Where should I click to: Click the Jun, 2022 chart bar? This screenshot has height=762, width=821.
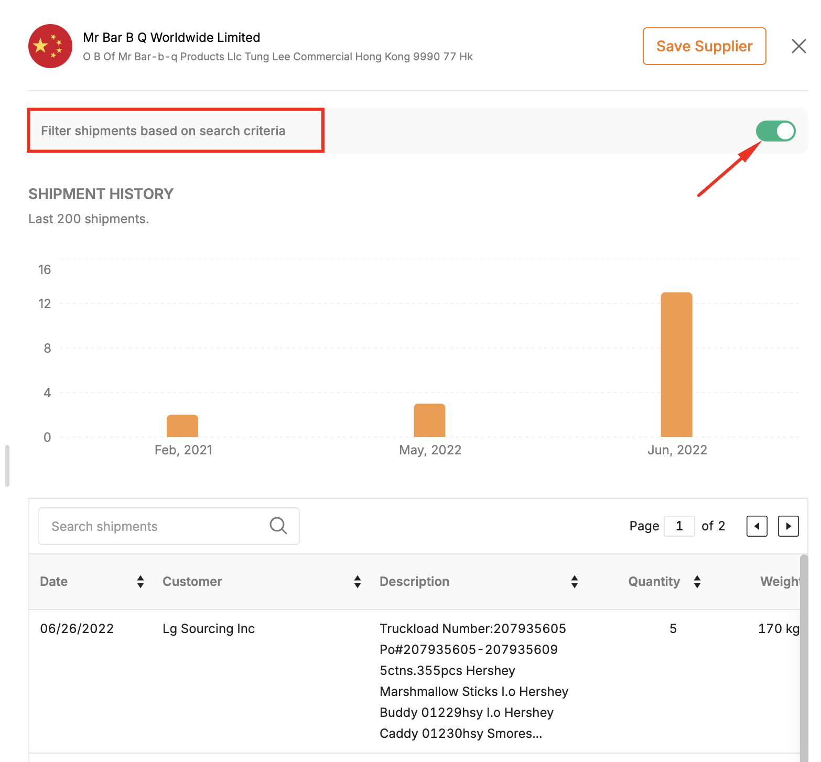676,365
